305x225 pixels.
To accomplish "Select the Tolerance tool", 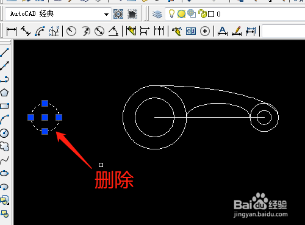I will 191,31.
